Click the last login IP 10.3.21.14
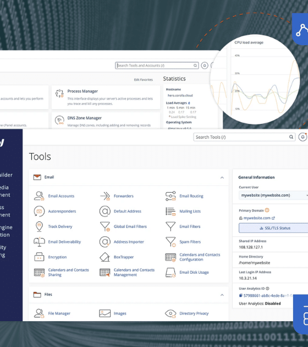 pos(248,278)
